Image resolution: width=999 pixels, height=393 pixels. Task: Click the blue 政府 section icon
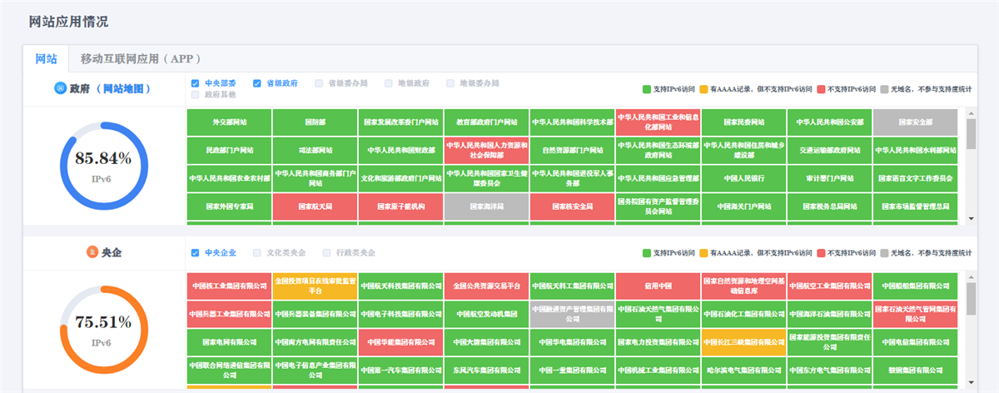(60, 88)
